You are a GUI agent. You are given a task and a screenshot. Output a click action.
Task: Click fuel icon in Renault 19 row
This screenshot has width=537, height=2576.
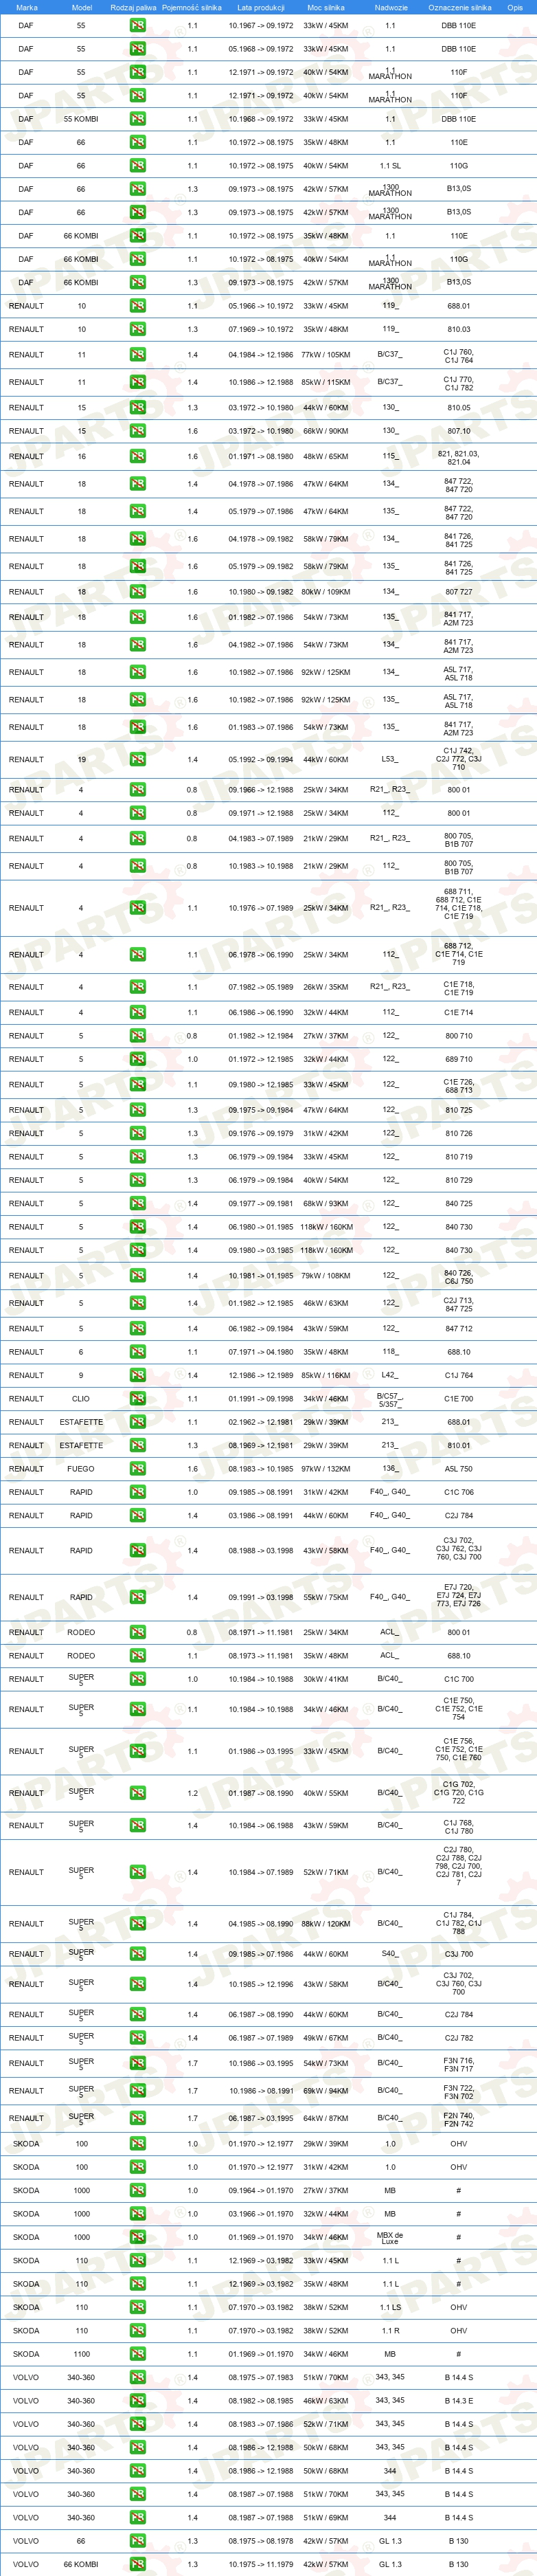point(137,759)
